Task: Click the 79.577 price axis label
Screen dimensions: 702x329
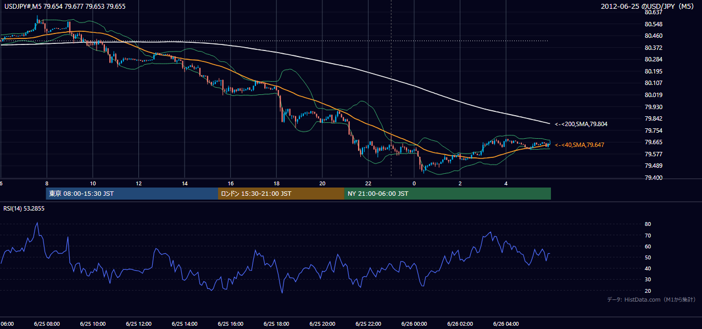Action: (653, 154)
